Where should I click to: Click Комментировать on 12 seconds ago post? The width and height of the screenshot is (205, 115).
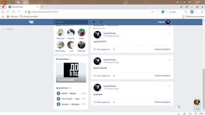pos(162,49)
